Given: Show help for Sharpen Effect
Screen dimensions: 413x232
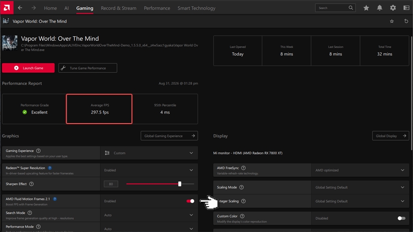Looking at the screenshot, I should pyautogui.click(x=31, y=184).
